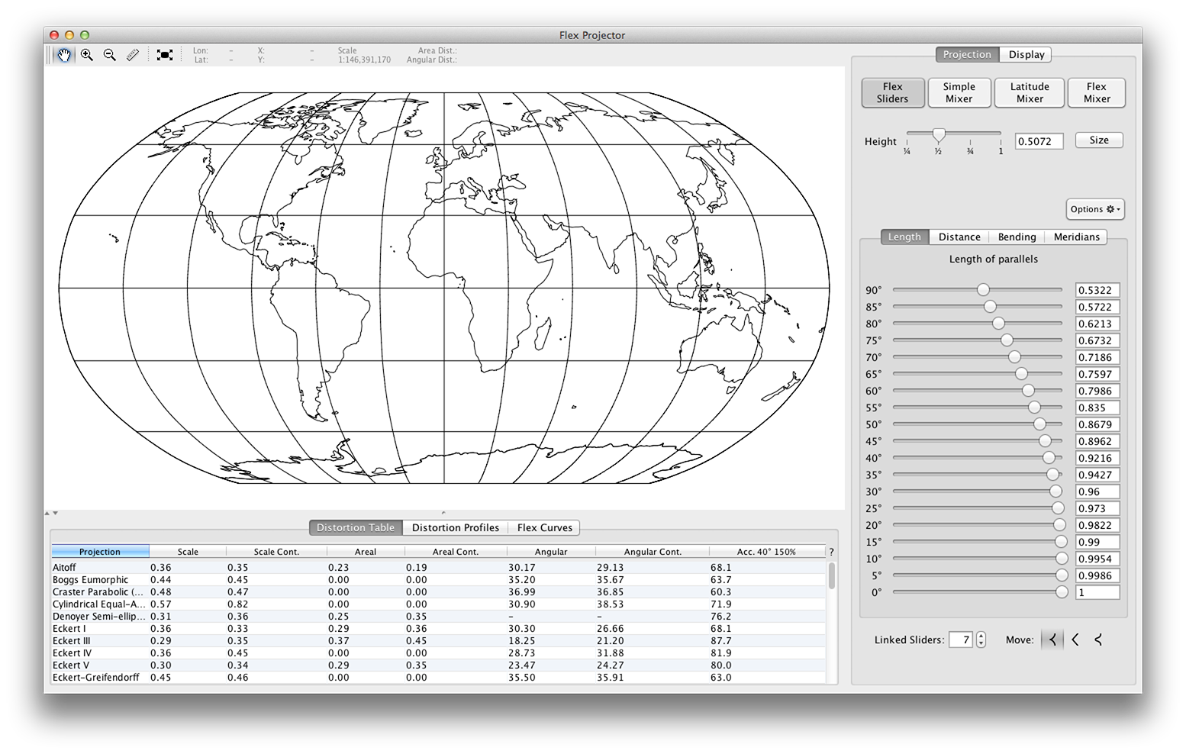
Task: Select the Length tab
Action: click(x=904, y=237)
